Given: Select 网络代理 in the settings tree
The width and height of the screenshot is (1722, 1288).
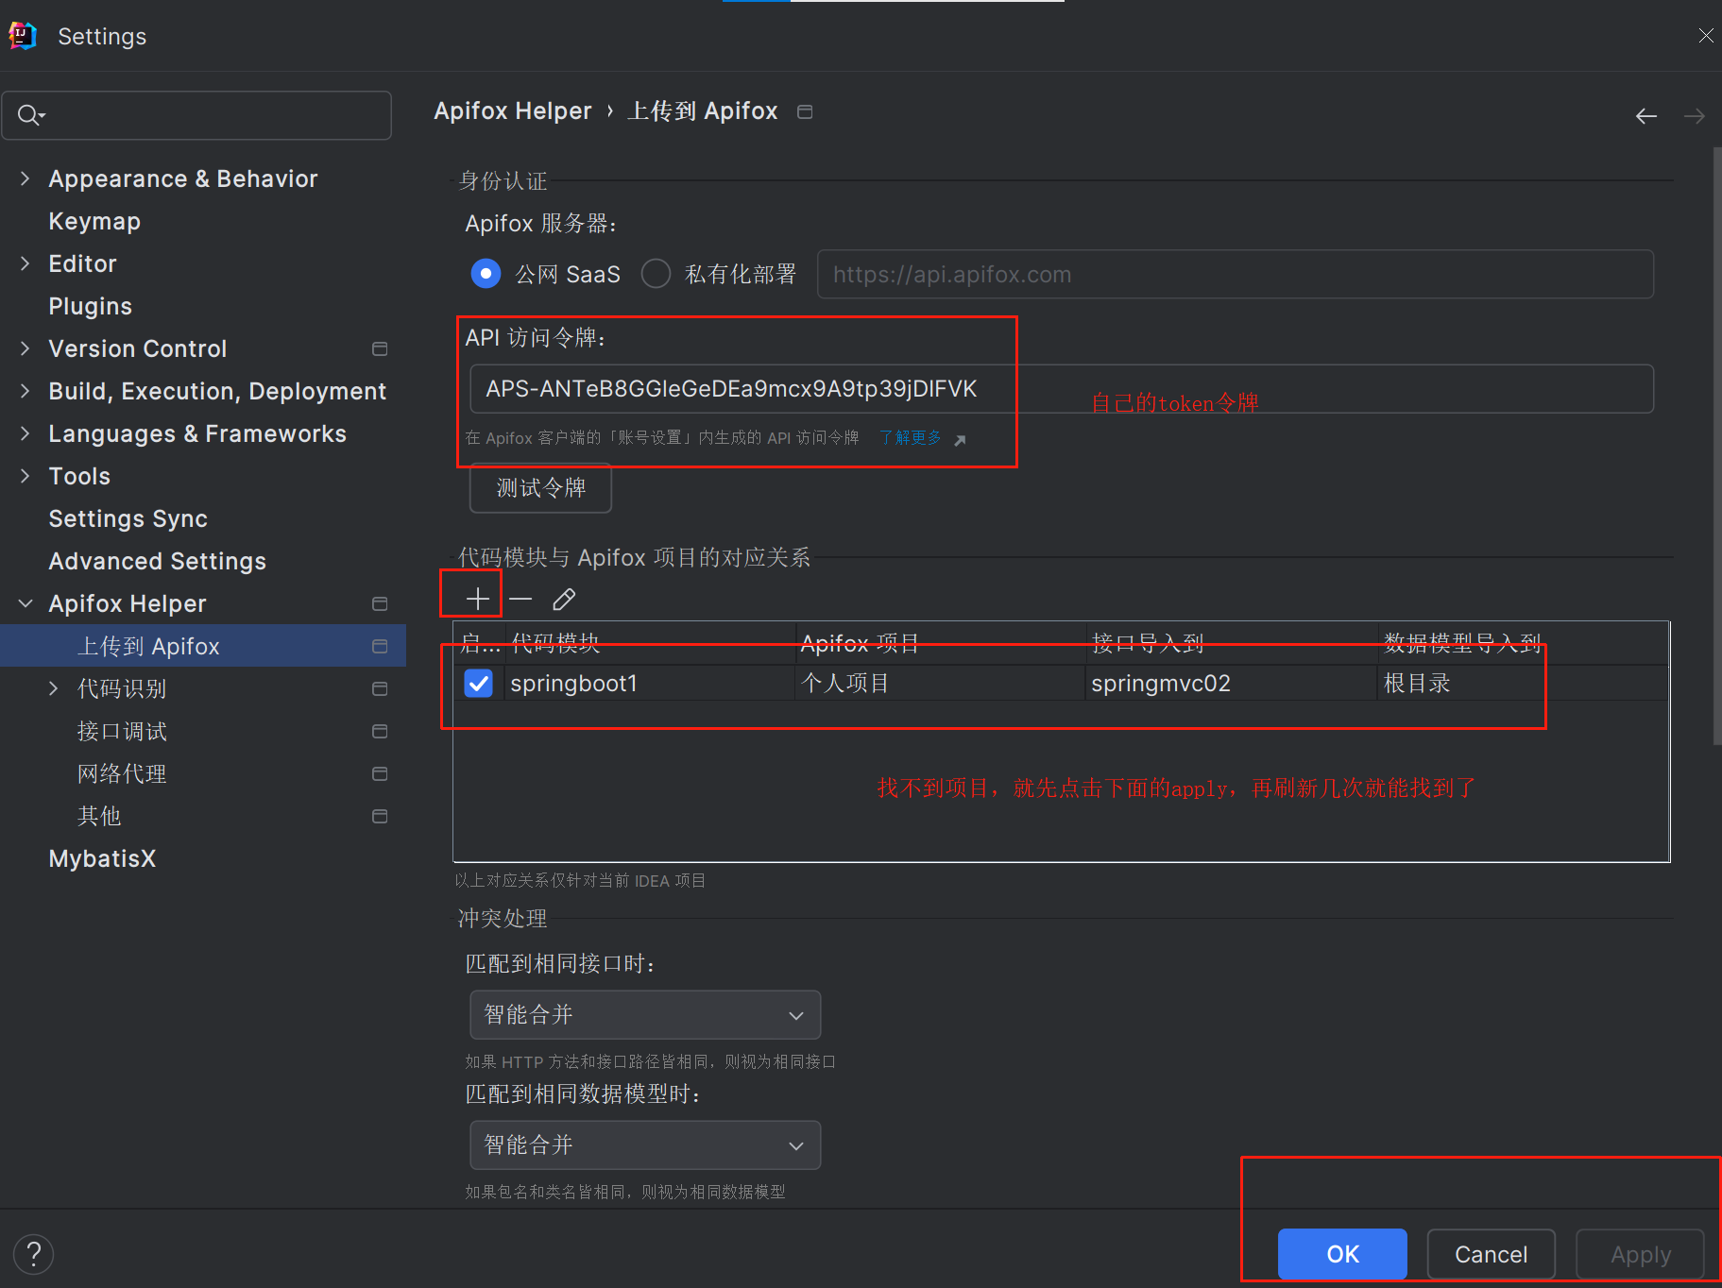Looking at the screenshot, I should [122, 773].
